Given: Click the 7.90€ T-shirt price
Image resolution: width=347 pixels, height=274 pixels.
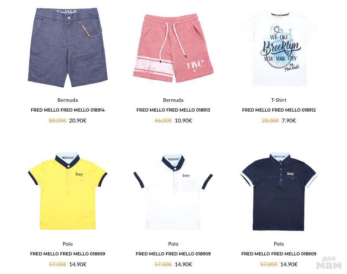Looking at the screenshot, I should pyautogui.click(x=289, y=120).
